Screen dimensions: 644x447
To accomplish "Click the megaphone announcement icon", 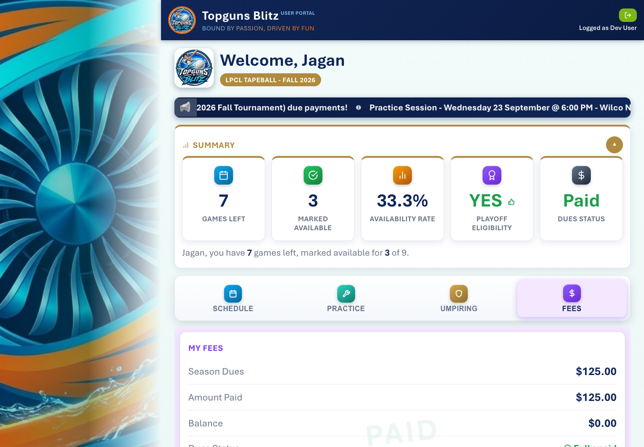I will click(185, 107).
